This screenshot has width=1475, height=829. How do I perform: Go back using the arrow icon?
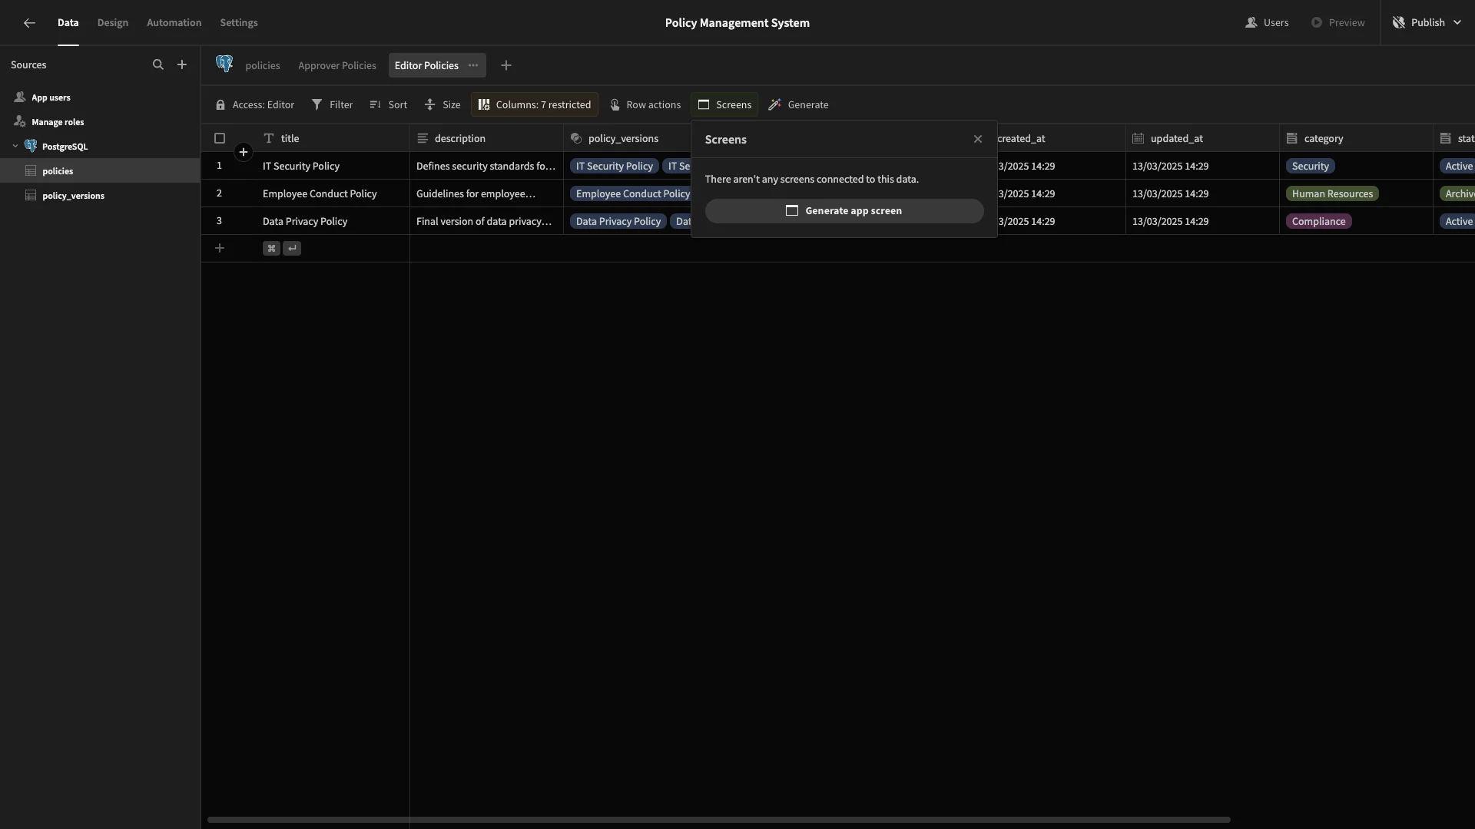click(x=29, y=23)
